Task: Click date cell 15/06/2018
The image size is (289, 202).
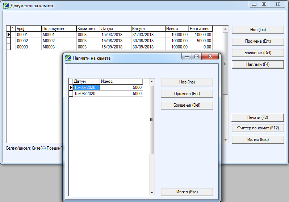Action: coord(116,41)
